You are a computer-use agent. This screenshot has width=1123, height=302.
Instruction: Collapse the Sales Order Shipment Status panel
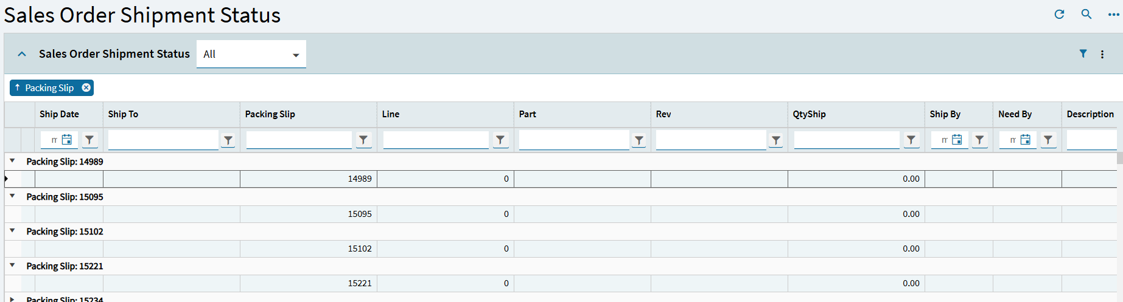[22, 54]
